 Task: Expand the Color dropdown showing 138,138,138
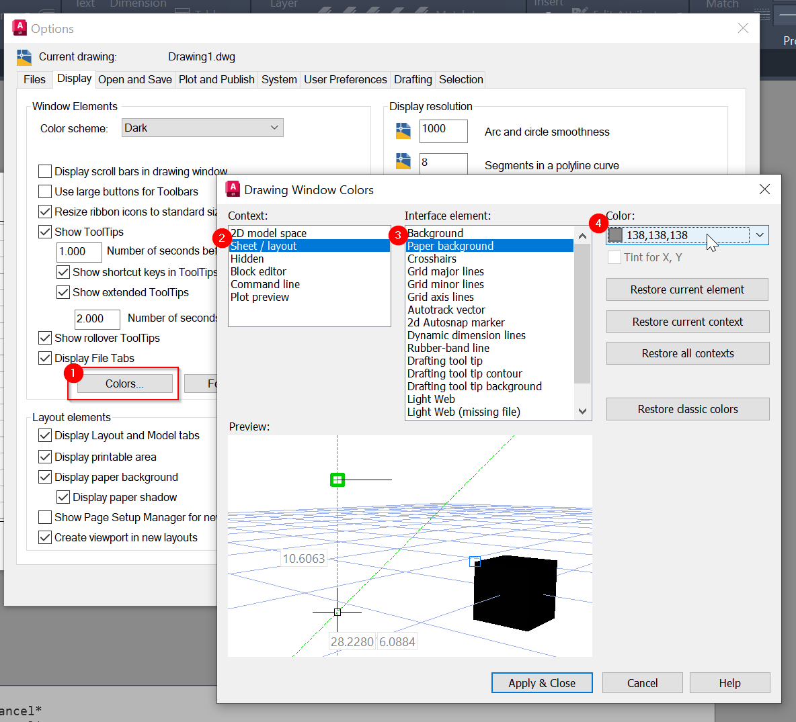point(760,235)
